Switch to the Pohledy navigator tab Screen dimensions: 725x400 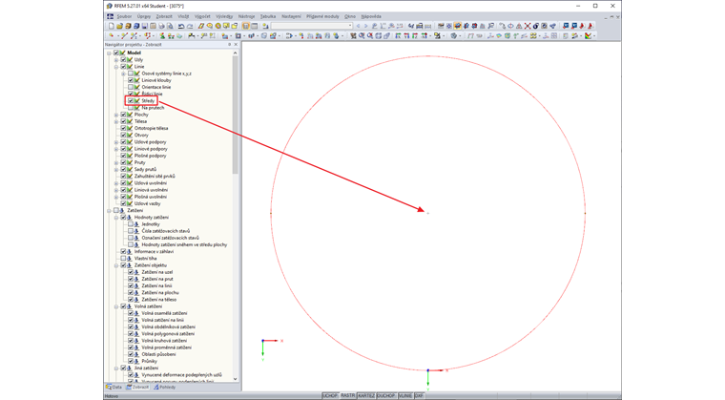(x=165, y=387)
